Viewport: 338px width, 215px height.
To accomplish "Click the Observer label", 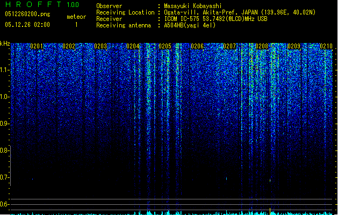I will [x=109, y=6].
